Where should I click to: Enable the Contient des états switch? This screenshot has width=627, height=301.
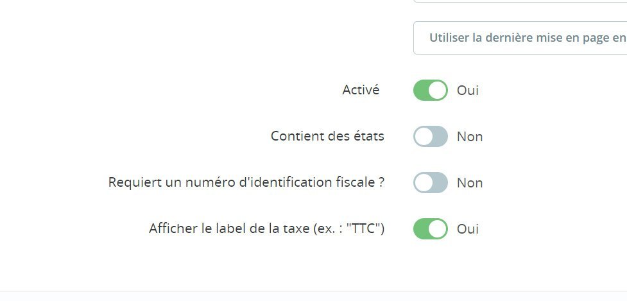click(x=430, y=137)
